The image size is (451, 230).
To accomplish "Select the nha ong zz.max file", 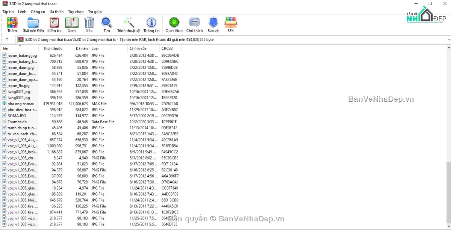I will coord(20,104).
